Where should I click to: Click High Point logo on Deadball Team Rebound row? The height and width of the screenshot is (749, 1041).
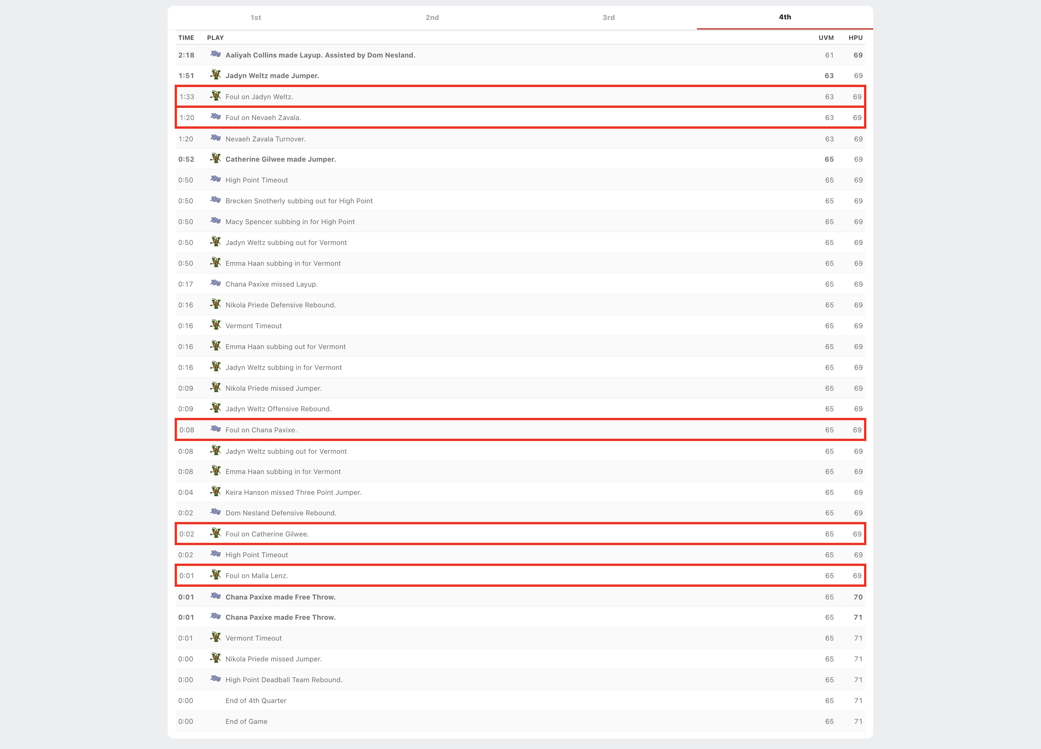pos(215,679)
